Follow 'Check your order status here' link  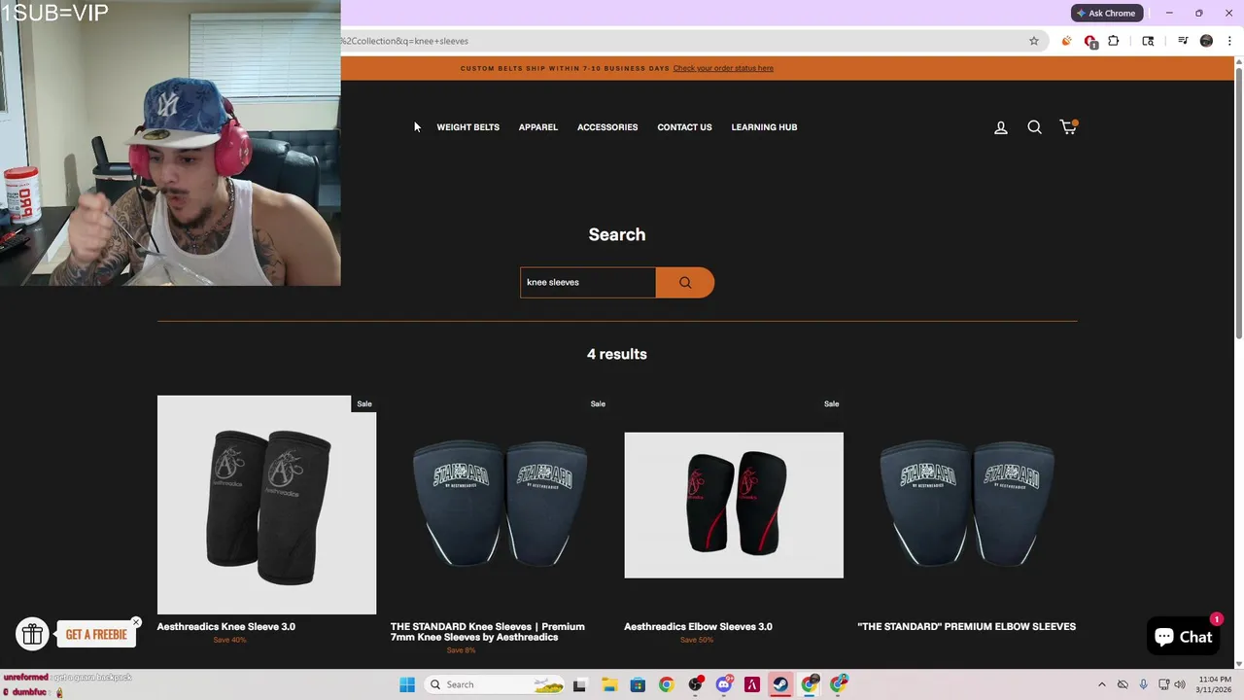pos(723,68)
